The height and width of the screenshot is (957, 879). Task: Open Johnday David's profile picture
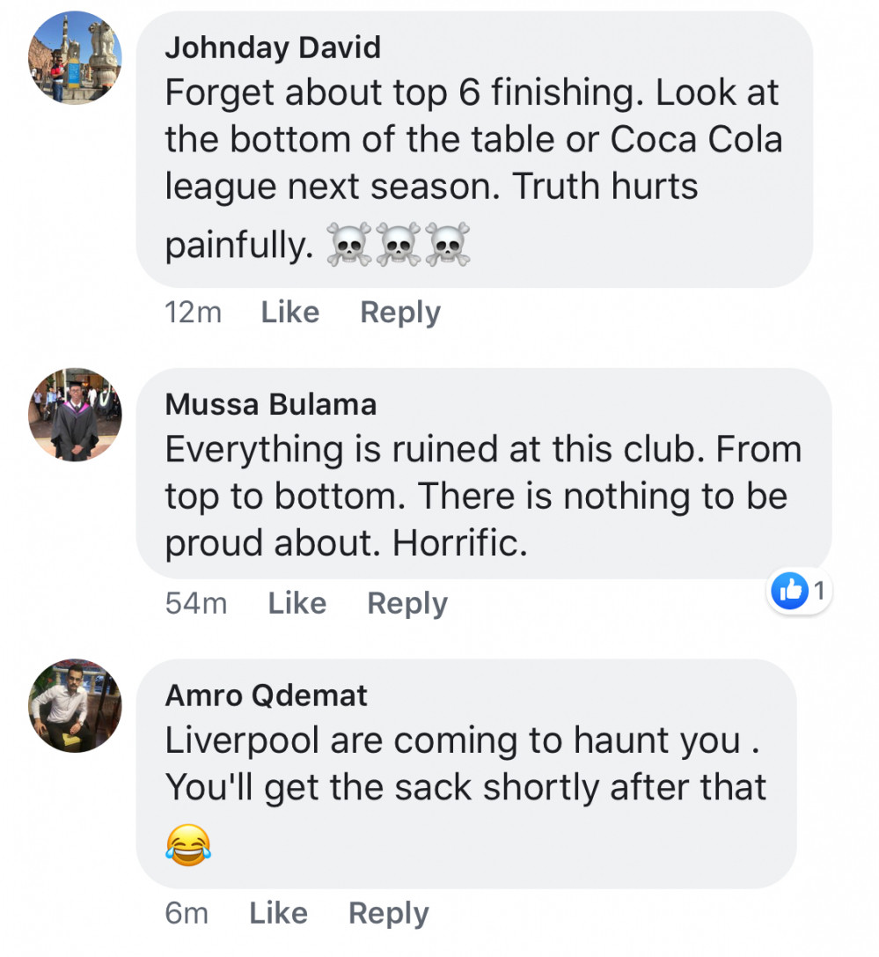click(75, 57)
